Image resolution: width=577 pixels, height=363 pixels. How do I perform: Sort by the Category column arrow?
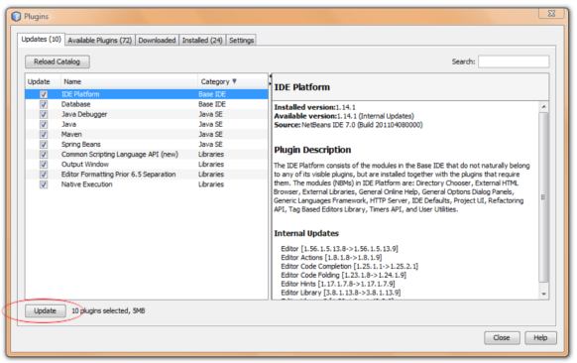click(x=234, y=81)
